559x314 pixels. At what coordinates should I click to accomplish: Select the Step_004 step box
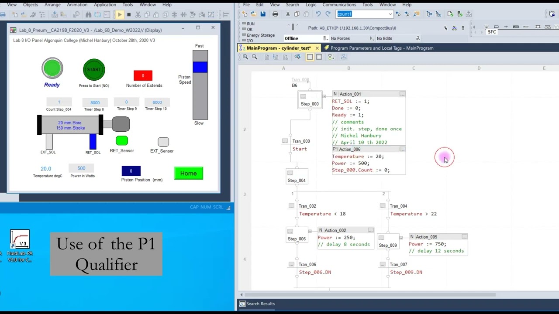(x=297, y=177)
